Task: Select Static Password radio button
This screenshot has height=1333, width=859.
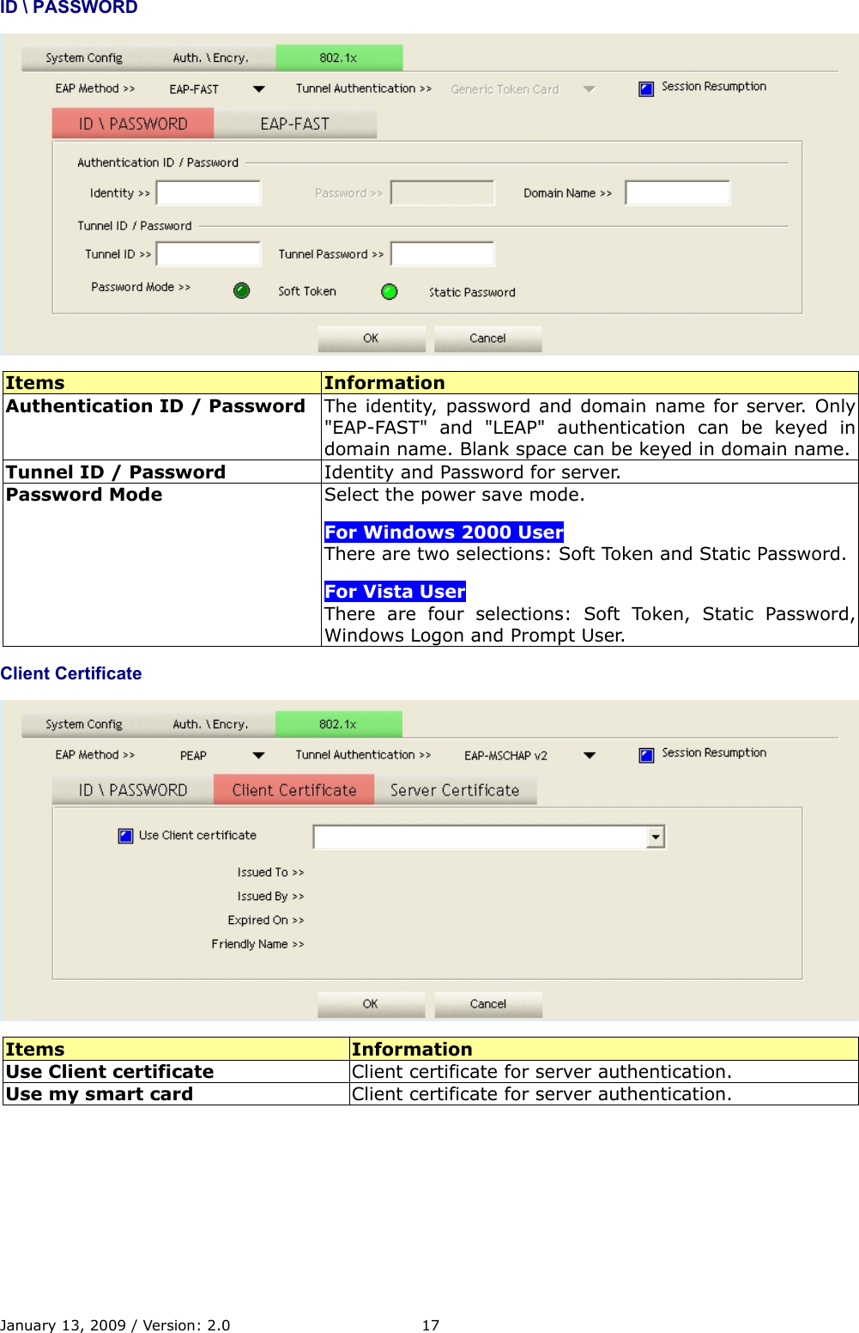Action: click(x=390, y=291)
